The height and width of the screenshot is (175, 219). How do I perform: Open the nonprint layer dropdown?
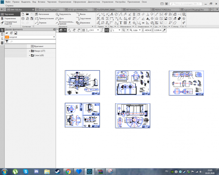[54, 37]
